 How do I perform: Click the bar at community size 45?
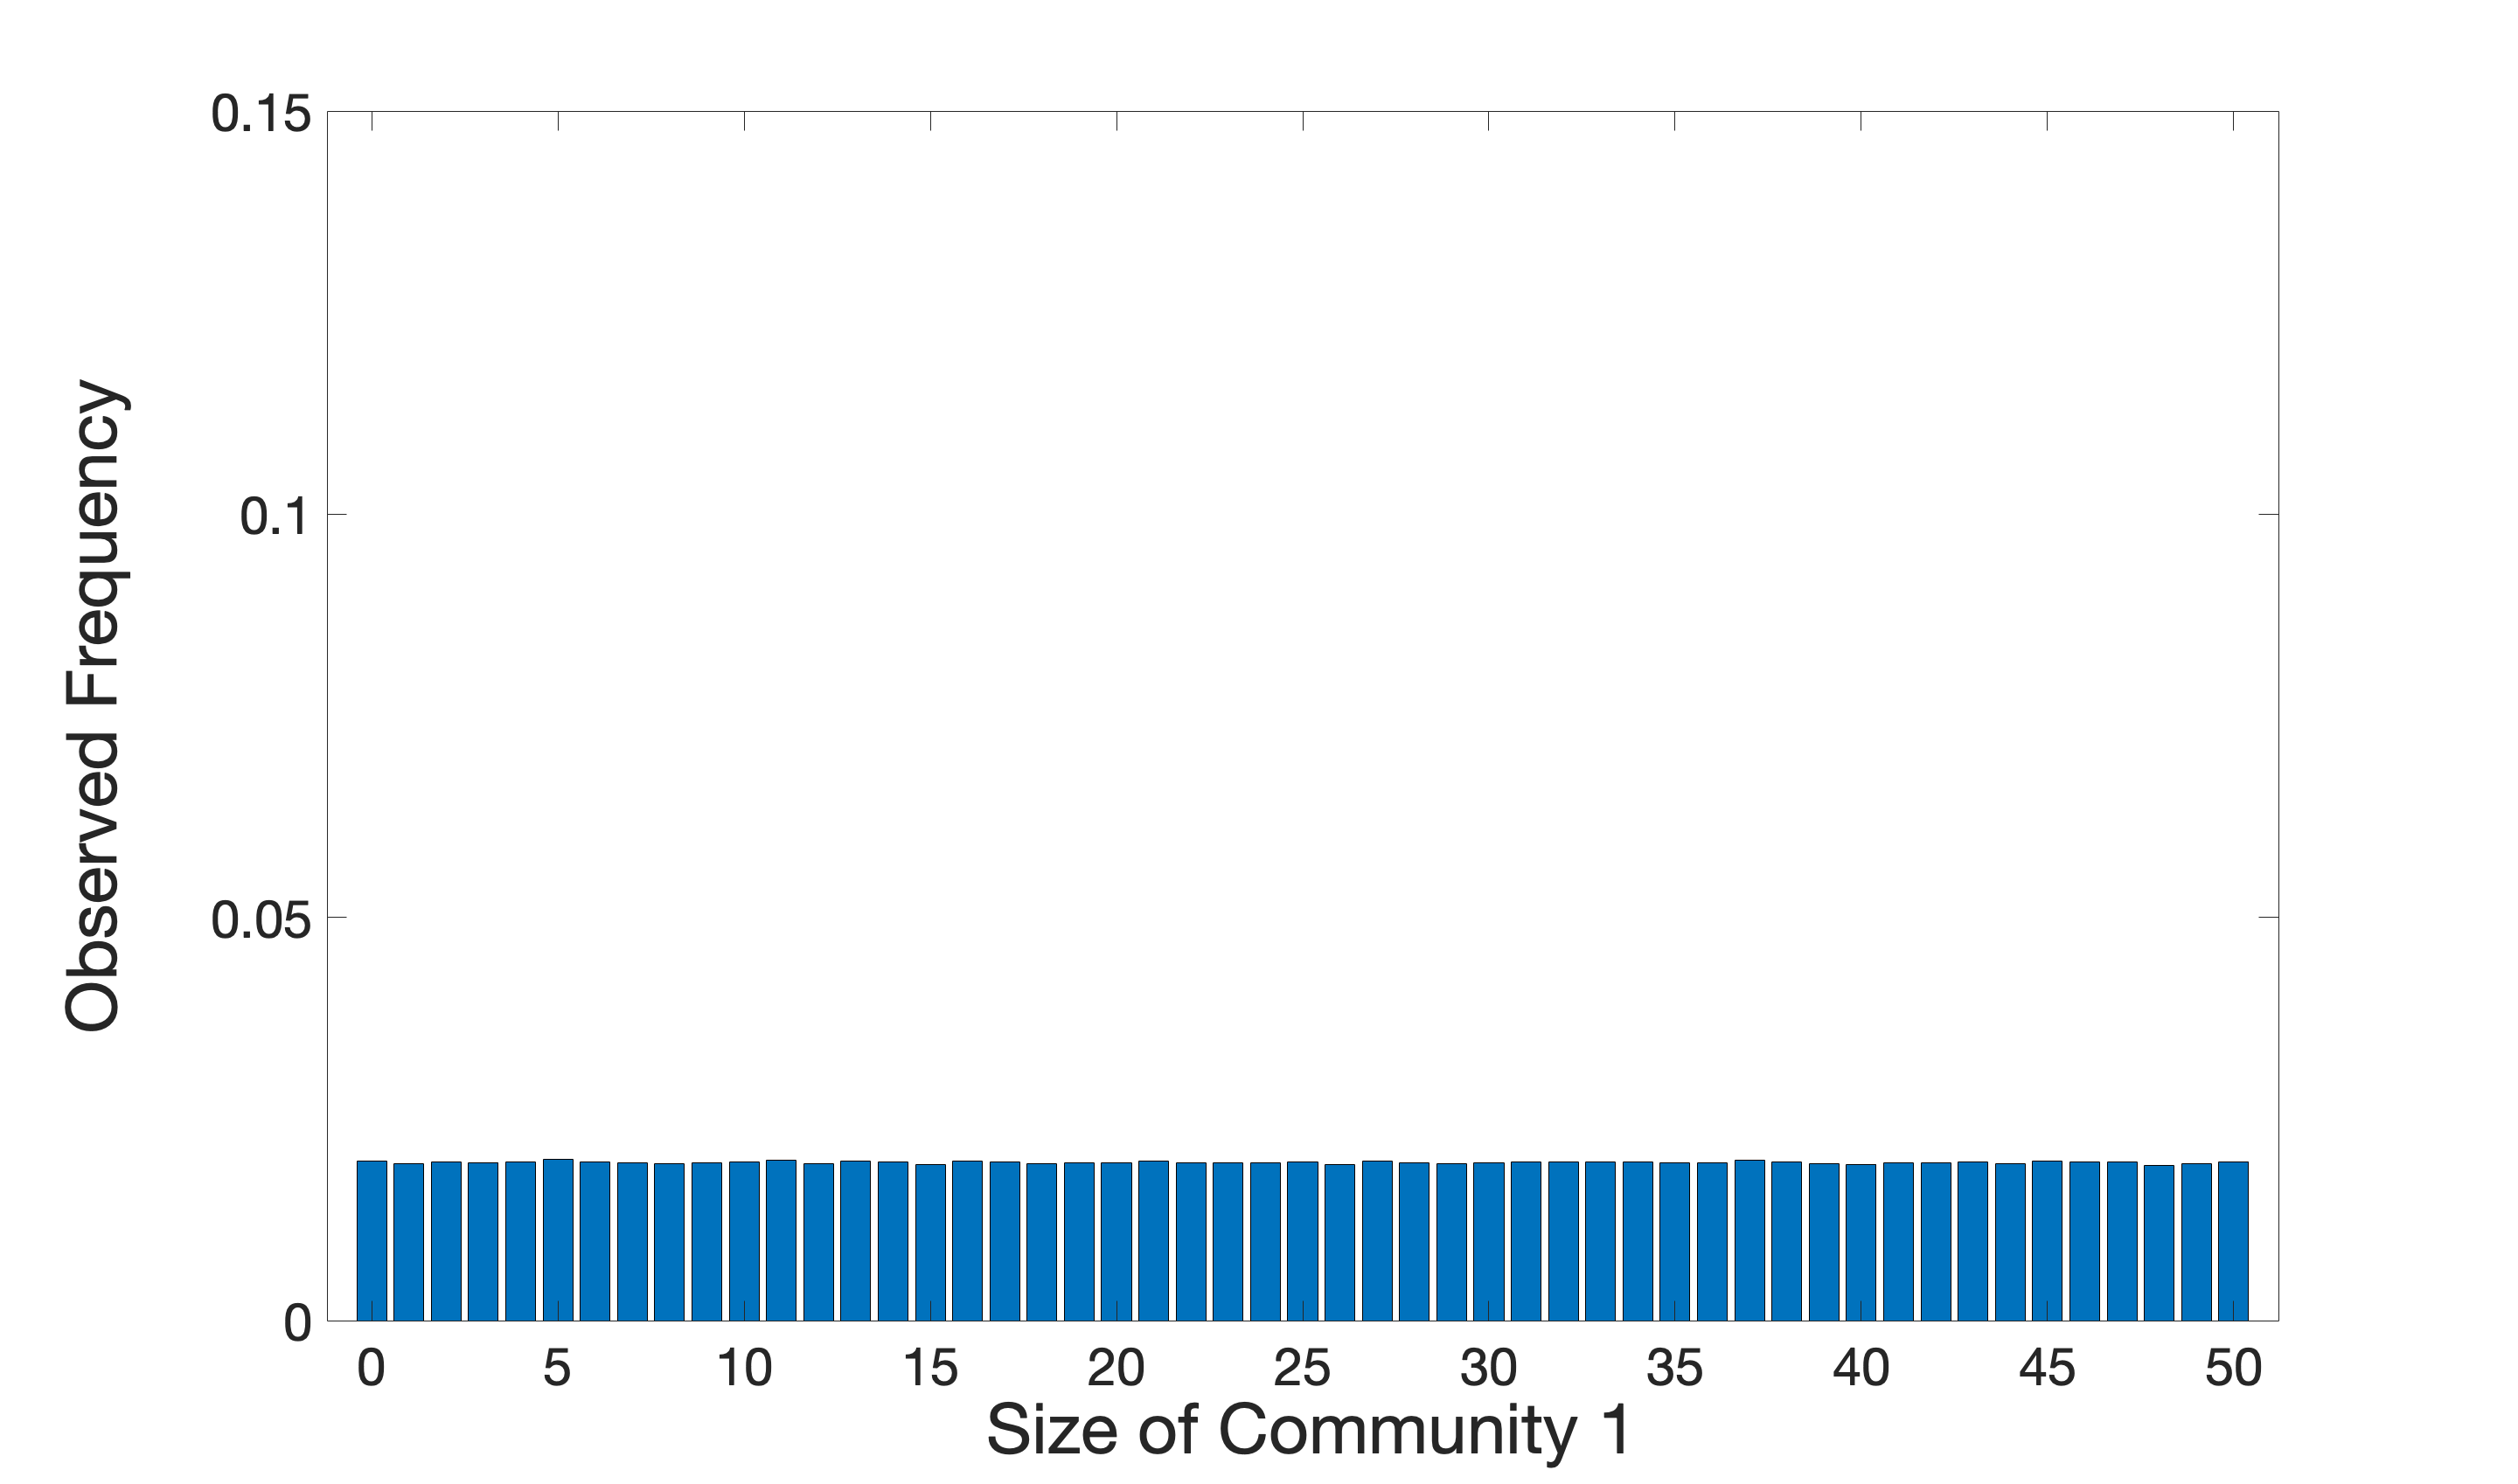coord(2047,1240)
